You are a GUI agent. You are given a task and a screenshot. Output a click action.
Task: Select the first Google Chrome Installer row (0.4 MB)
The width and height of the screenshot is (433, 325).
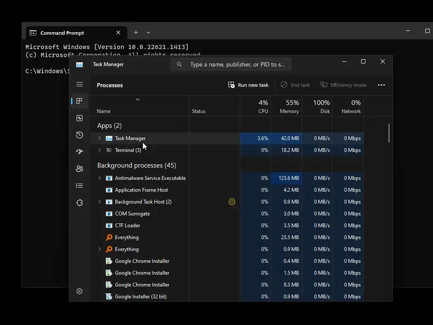[x=227, y=261]
